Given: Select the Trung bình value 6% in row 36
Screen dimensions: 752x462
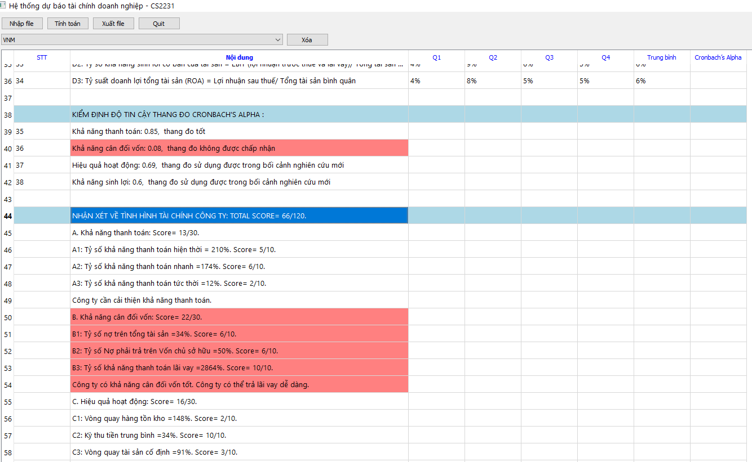Looking at the screenshot, I should (662, 80).
